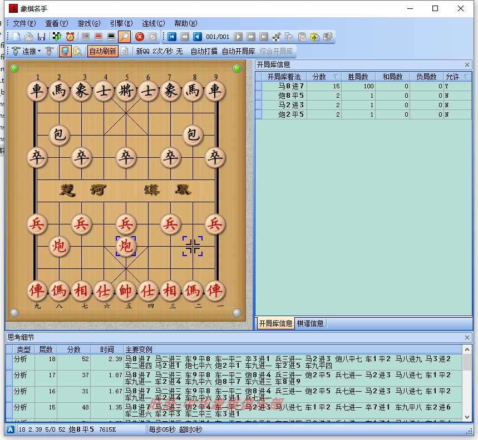This screenshot has height=440, width=478.
Task: Open 查看(V) menu
Action: [57, 23]
